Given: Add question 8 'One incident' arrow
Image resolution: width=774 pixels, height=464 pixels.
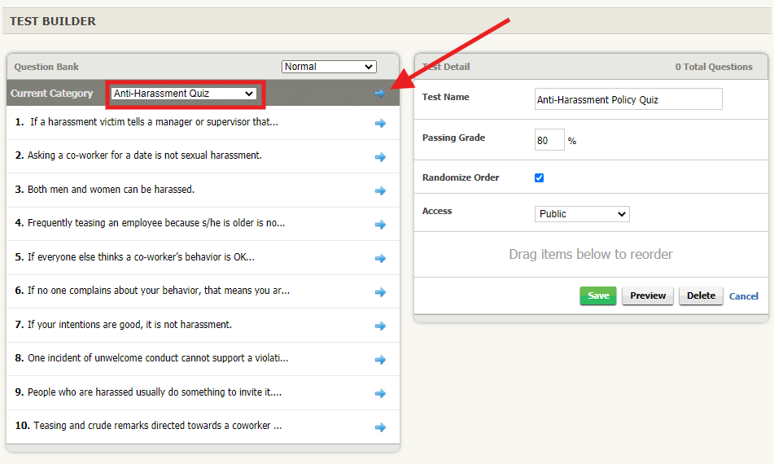Looking at the screenshot, I should [x=380, y=360].
